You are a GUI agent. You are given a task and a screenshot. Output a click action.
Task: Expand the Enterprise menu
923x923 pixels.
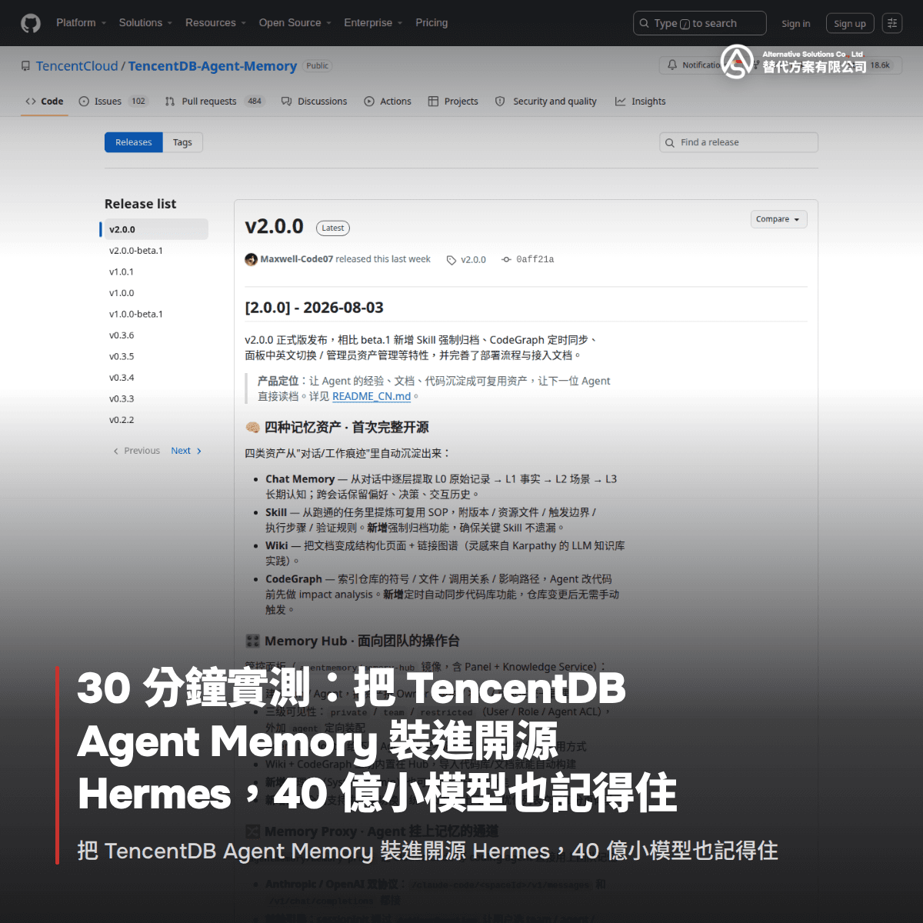373,23
